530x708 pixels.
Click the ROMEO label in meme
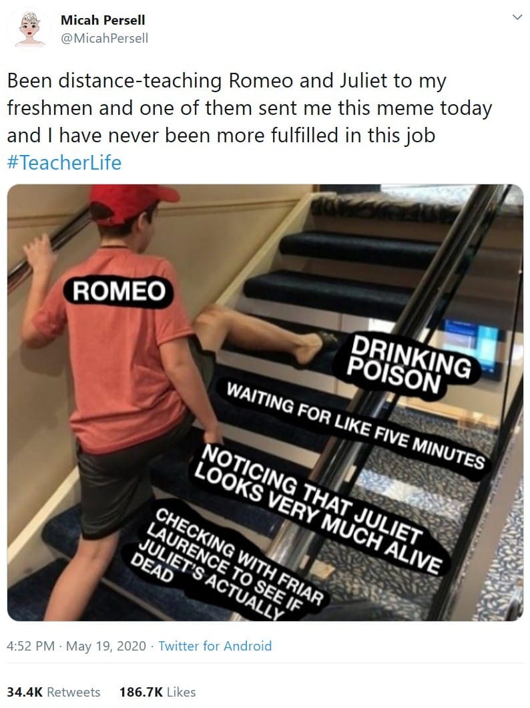click(x=119, y=291)
